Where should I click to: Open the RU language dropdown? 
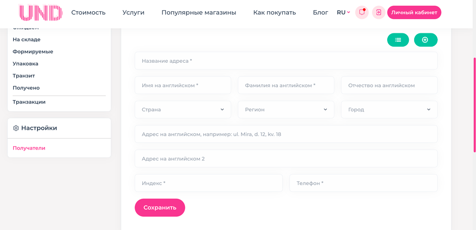pos(344,12)
